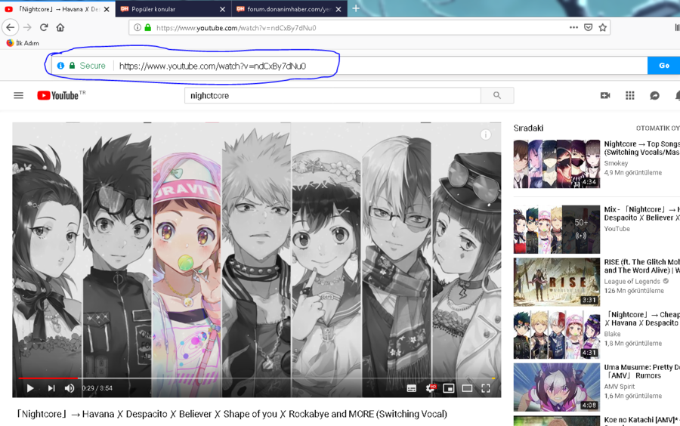Close the Popüler konular tab
Viewport: 680px width, 426px height.
(222, 9)
